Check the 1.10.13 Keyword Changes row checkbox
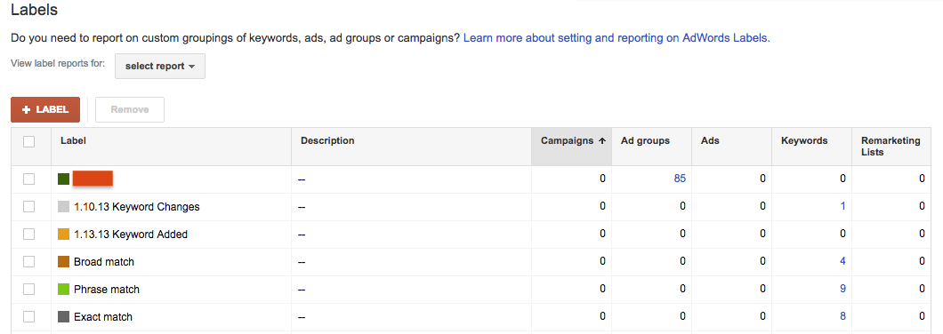943x334 pixels. coord(28,207)
